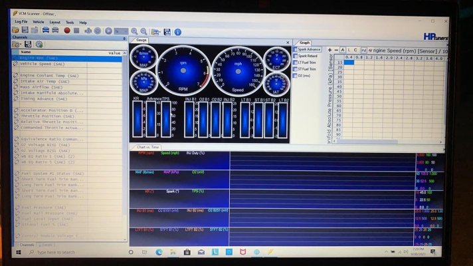Click the TPS bar gauge
Screen dimensions: 473x266
[x=165, y=119]
